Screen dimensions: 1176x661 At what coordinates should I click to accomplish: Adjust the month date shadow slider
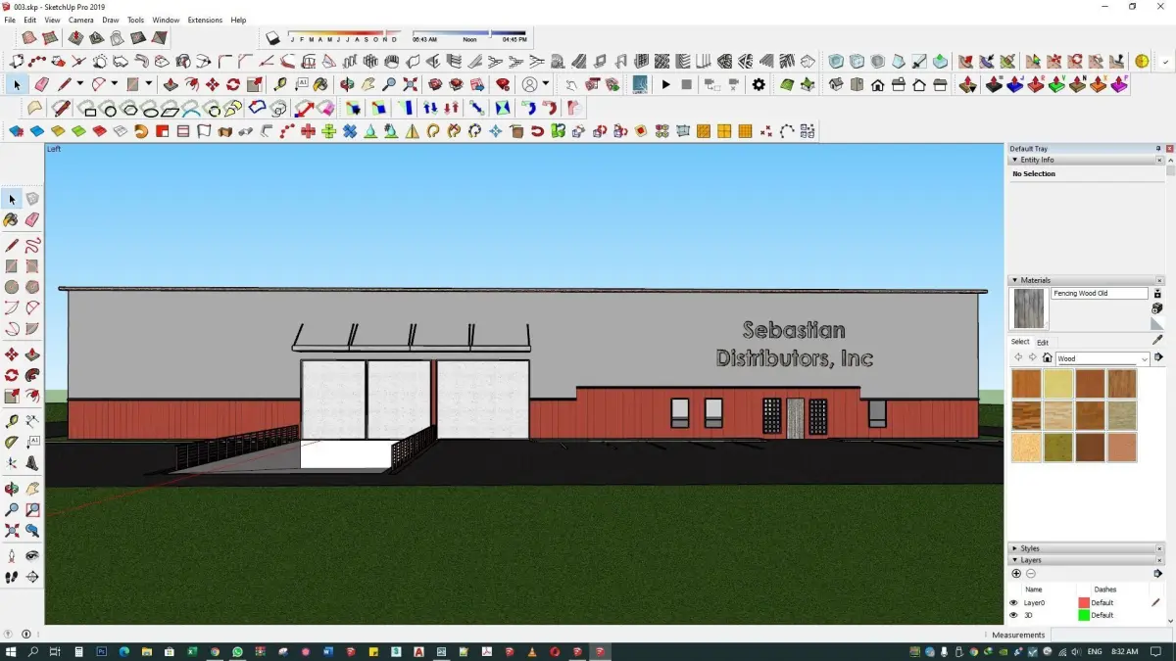click(344, 33)
